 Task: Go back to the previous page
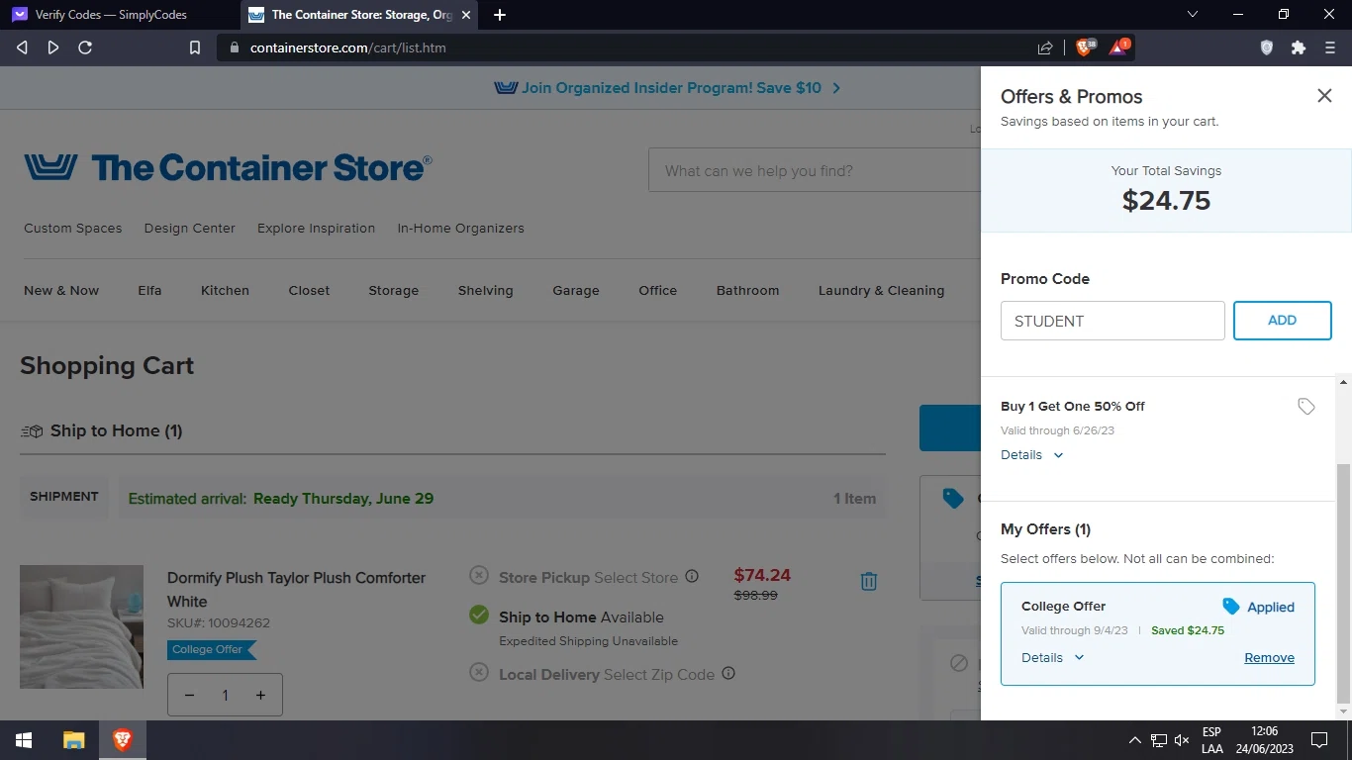tap(22, 47)
